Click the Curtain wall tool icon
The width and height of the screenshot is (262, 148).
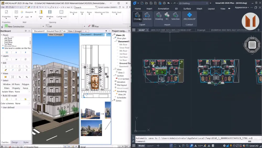click(61, 12)
